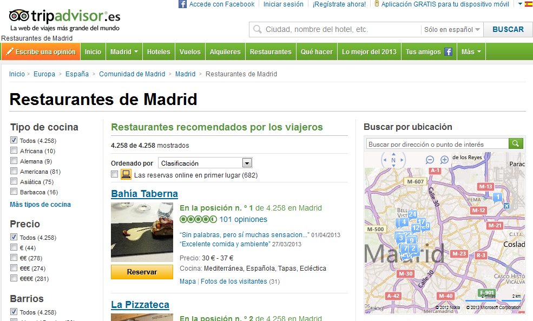The width and height of the screenshot is (533, 321).
Task: Check the Americana cuisine checkbox
Action: 14,171
